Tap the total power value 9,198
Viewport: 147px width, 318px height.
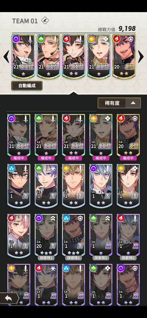click(x=127, y=29)
